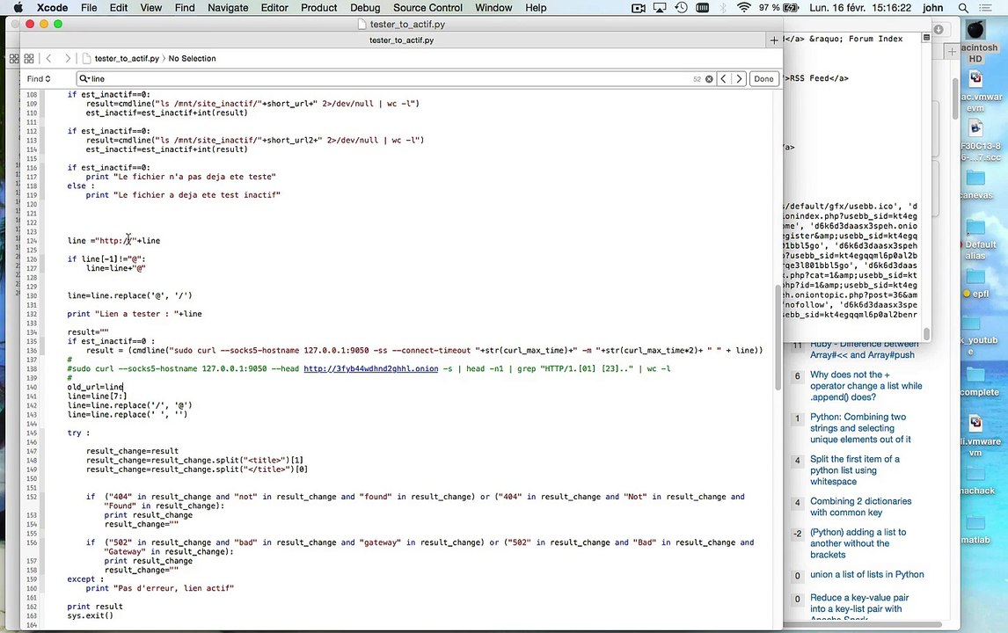Click the Xcode editor vertical scrollbar

(x=778, y=336)
